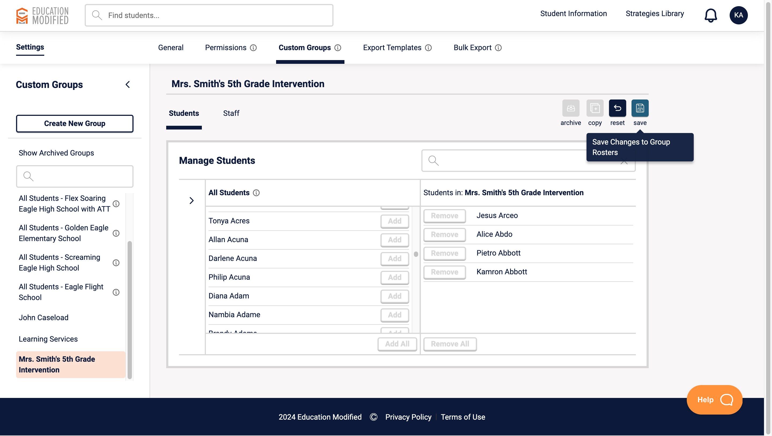The height and width of the screenshot is (436, 772).
Task: Open the Help chat widget
Action: 714,400
